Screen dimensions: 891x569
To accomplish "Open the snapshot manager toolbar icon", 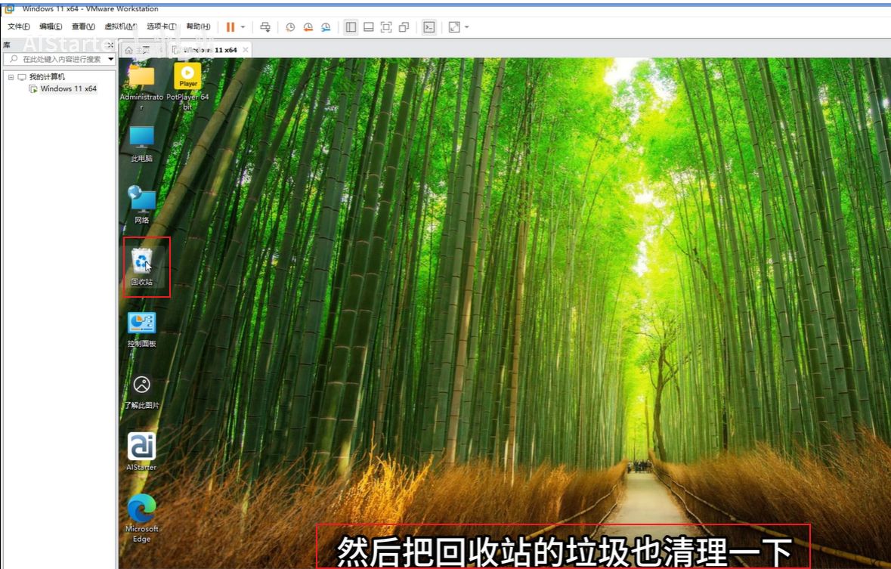I will point(326,27).
